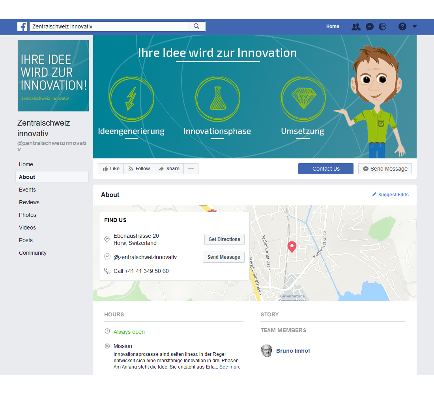
Task: Expand the account dropdown arrow
Action: pyautogui.click(x=415, y=26)
